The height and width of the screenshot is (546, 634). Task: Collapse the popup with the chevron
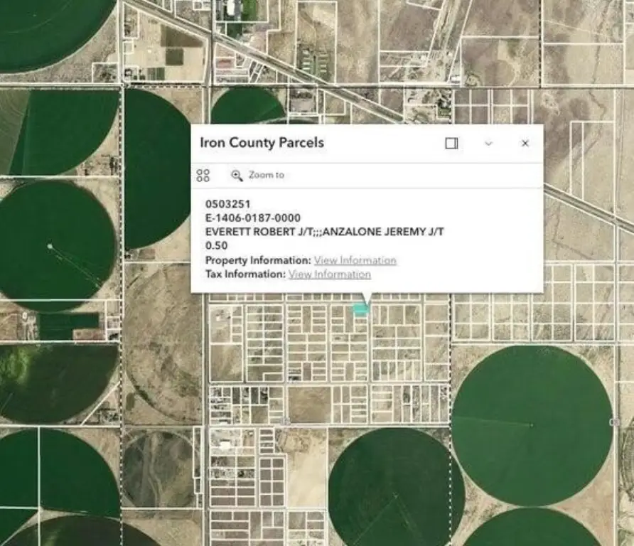coord(488,144)
